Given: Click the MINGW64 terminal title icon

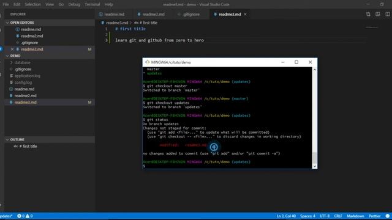Looking at the screenshot, I should (147, 62).
